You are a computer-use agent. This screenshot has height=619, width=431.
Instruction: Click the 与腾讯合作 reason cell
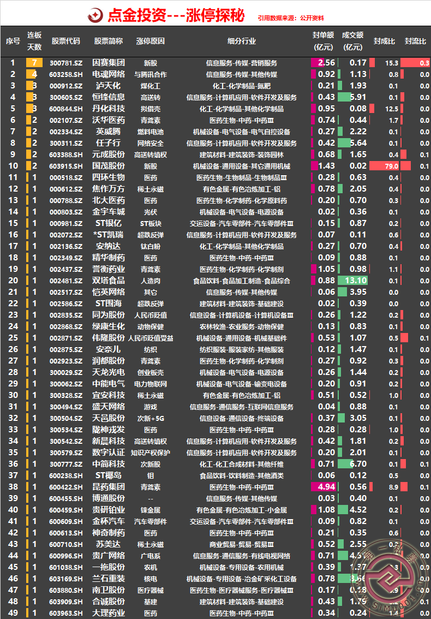click(x=150, y=74)
